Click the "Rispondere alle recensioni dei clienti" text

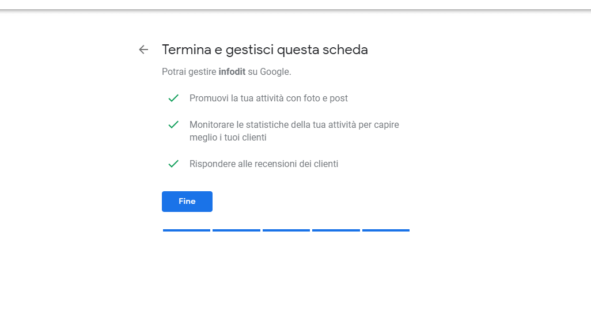264,164
